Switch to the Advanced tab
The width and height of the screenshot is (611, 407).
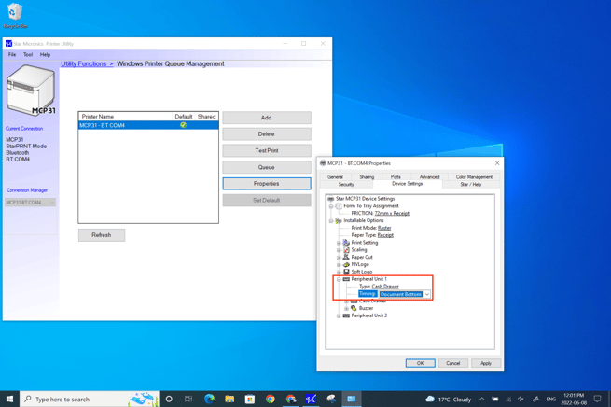(429, 177)
